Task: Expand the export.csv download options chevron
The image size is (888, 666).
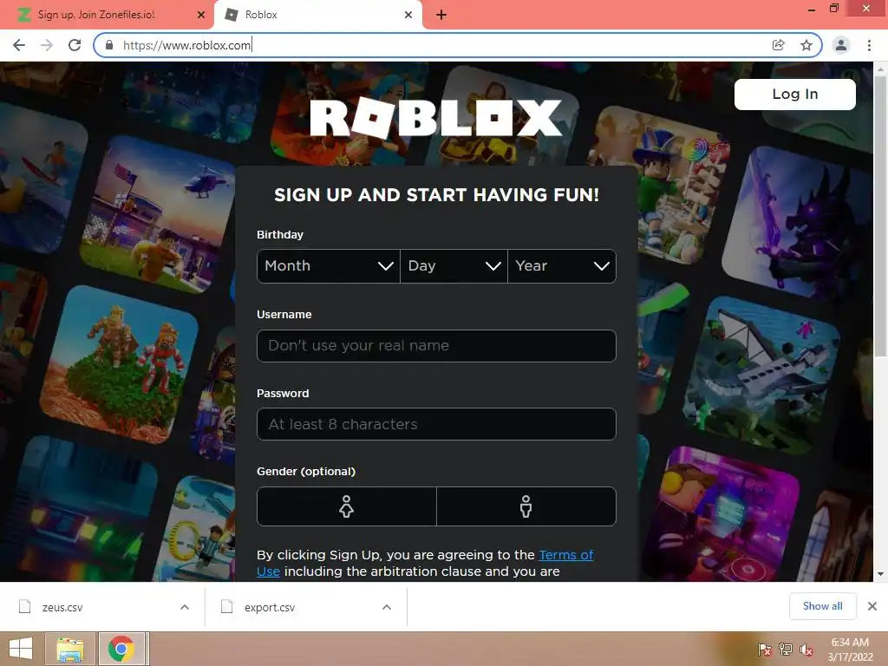Action: [387, 607]
